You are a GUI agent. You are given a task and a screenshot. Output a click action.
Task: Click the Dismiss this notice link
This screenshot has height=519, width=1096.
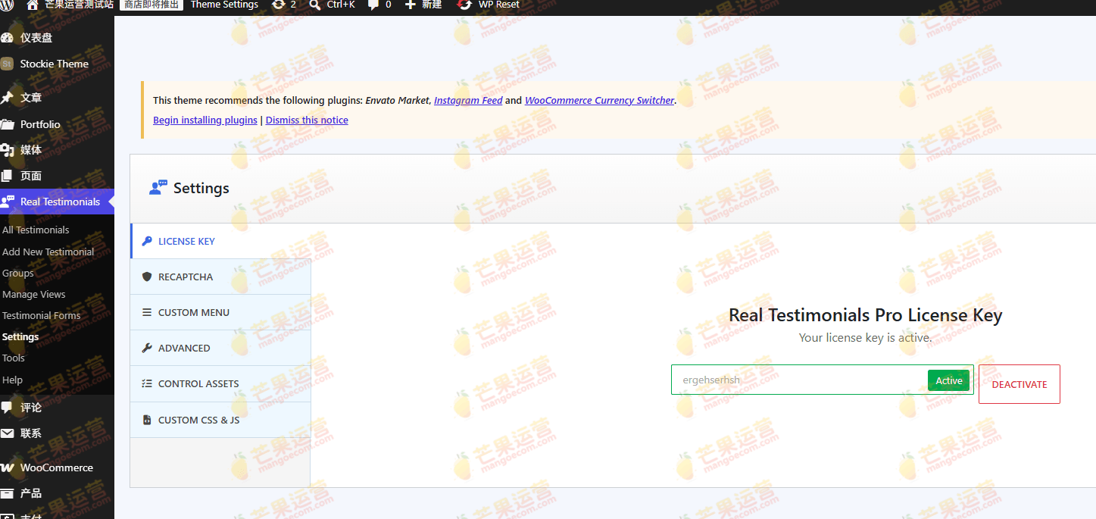tap(307, 120)
